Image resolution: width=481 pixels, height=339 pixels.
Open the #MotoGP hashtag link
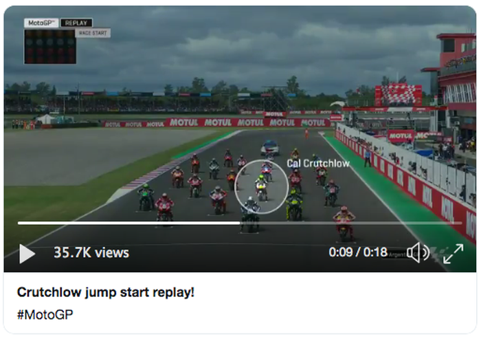(45, 315)
